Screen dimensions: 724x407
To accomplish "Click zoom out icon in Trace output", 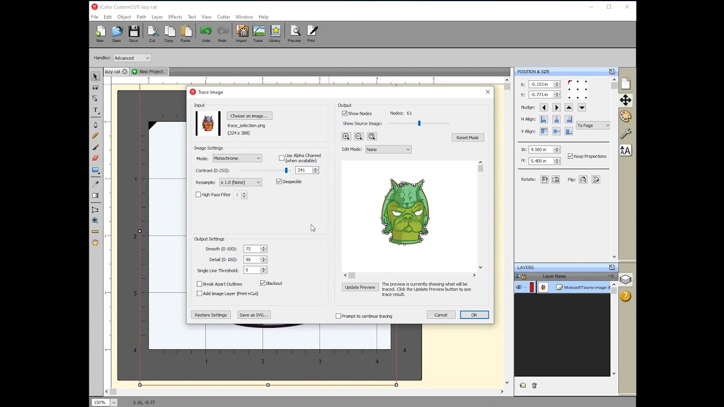I will (x=359, y=136).
